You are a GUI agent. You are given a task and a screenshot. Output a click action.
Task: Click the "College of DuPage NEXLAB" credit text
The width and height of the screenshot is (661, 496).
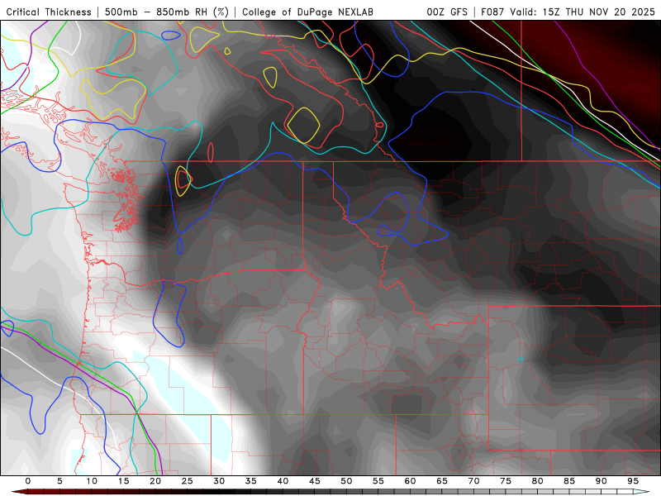pos(307,12)
